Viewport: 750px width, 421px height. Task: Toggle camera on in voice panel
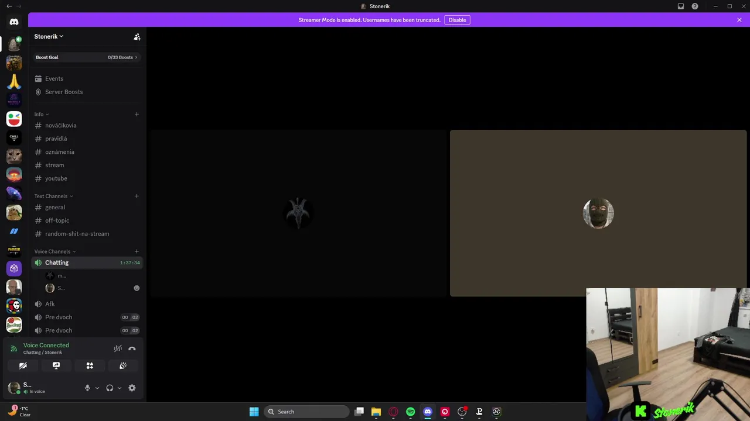click(x=23, y=365)
